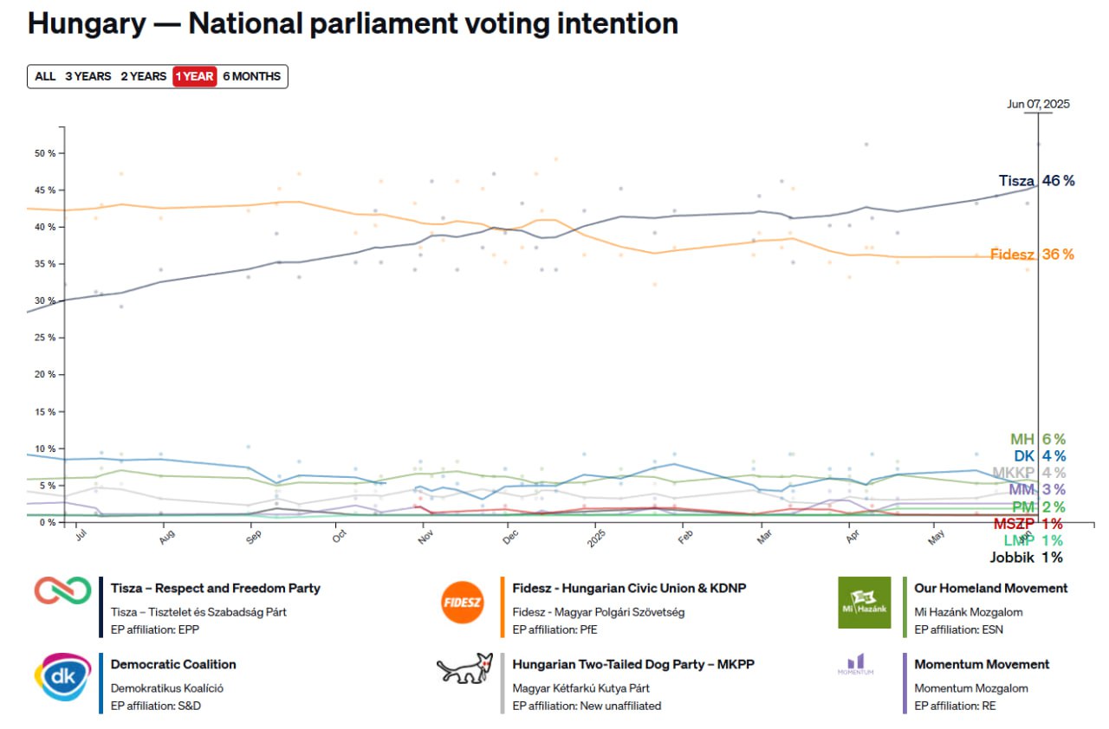Switch to the 3 YEARS range
Image resolution: width=1109 pixels, height=729 pixels.
click(88, 76)
